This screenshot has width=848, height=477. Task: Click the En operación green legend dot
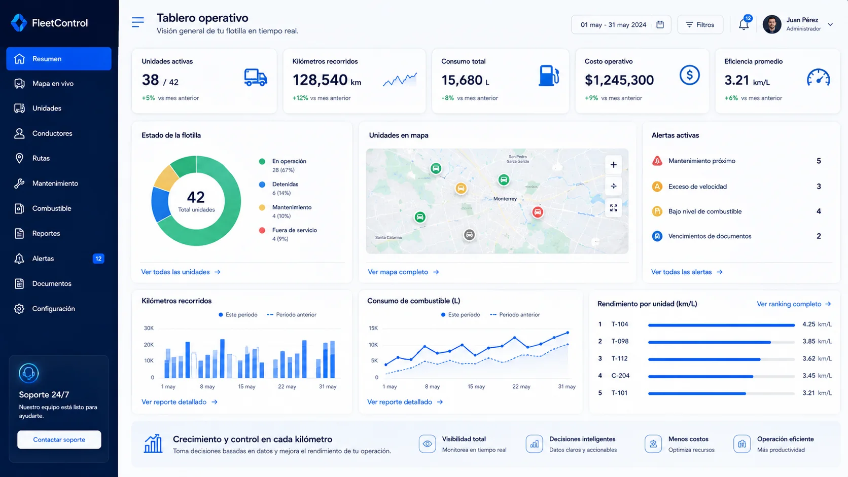click(x=262, y=161)
